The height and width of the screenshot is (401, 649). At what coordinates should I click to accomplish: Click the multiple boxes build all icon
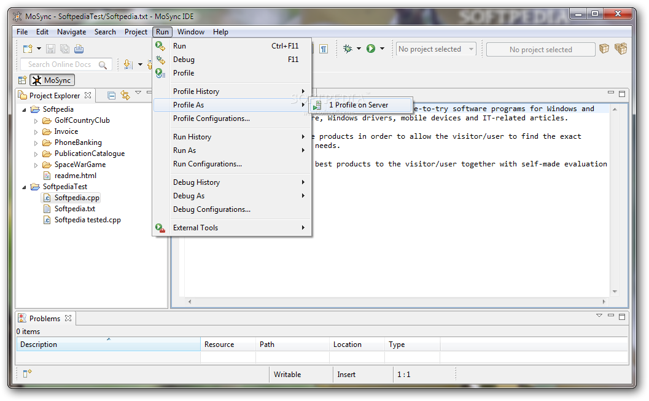tap(620, 49)
